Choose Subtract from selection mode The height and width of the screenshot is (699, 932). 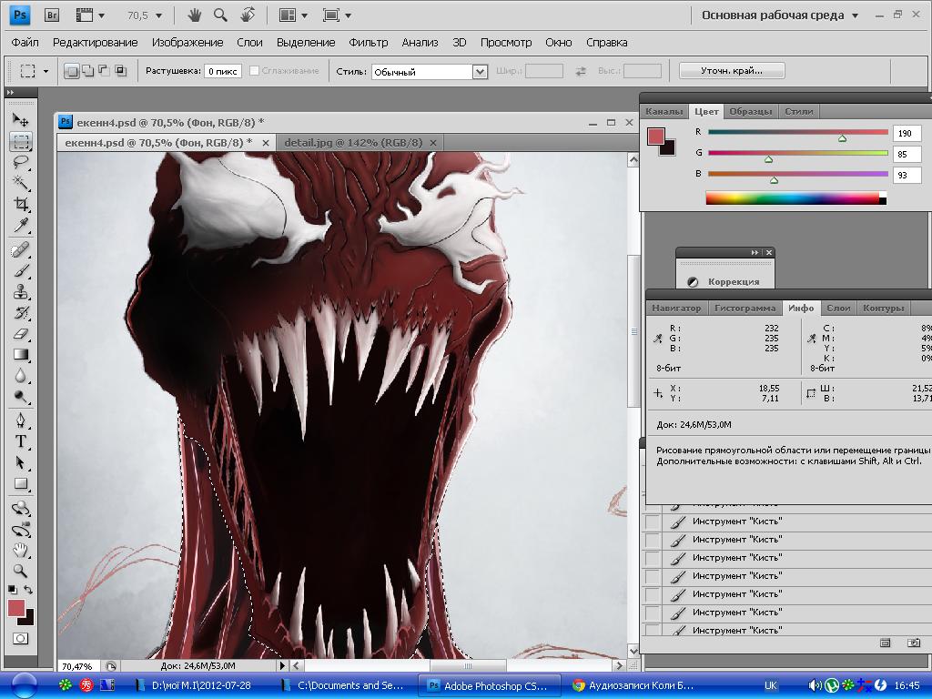(104, 71)
